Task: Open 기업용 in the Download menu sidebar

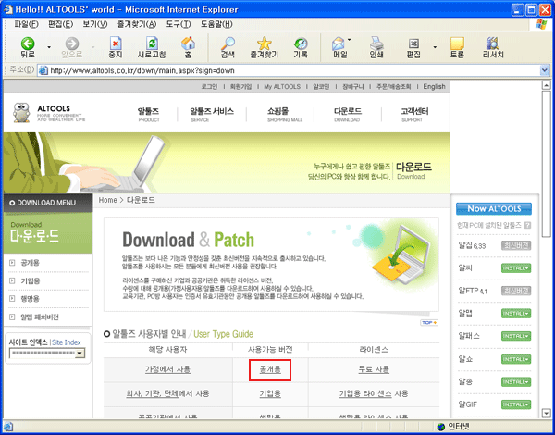Action: pyautogui.click(x=31, y=281)
